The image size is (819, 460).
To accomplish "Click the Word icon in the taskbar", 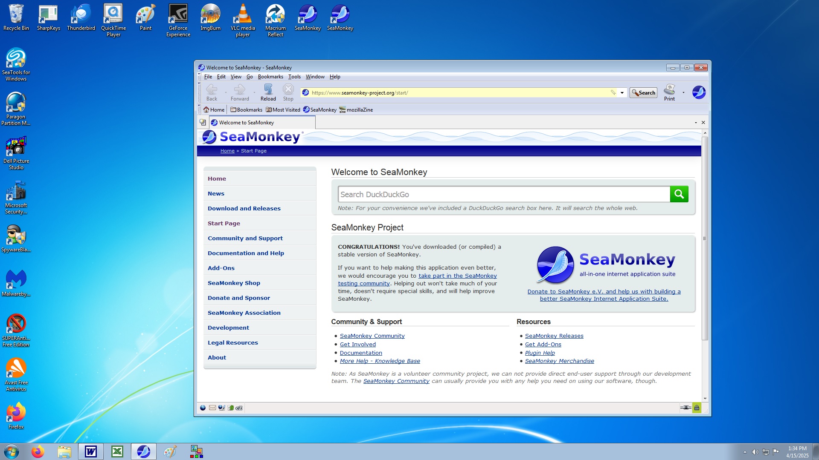I will click(91, 451).
